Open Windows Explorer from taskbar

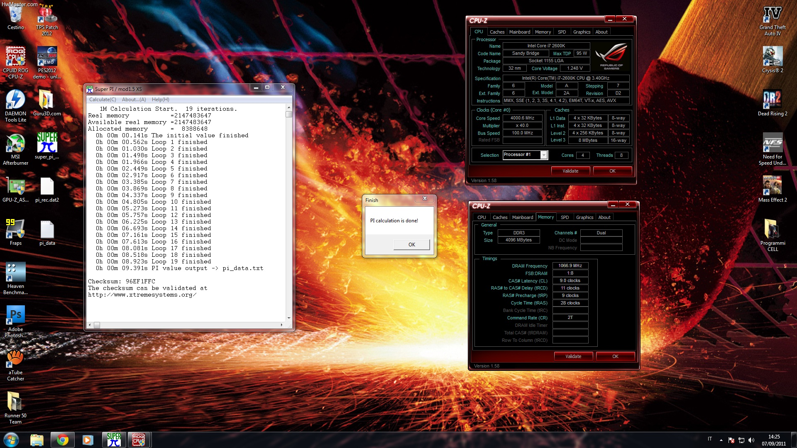37,440
